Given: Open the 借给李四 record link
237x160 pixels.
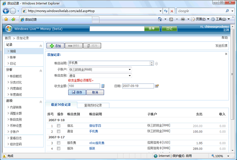Looking at the screenshot, I should click(95, 126).
